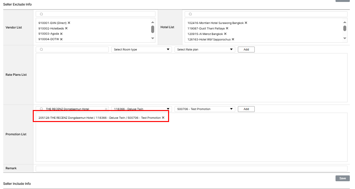
Task: Click the Remark label
Action: (x=11, y=168)
